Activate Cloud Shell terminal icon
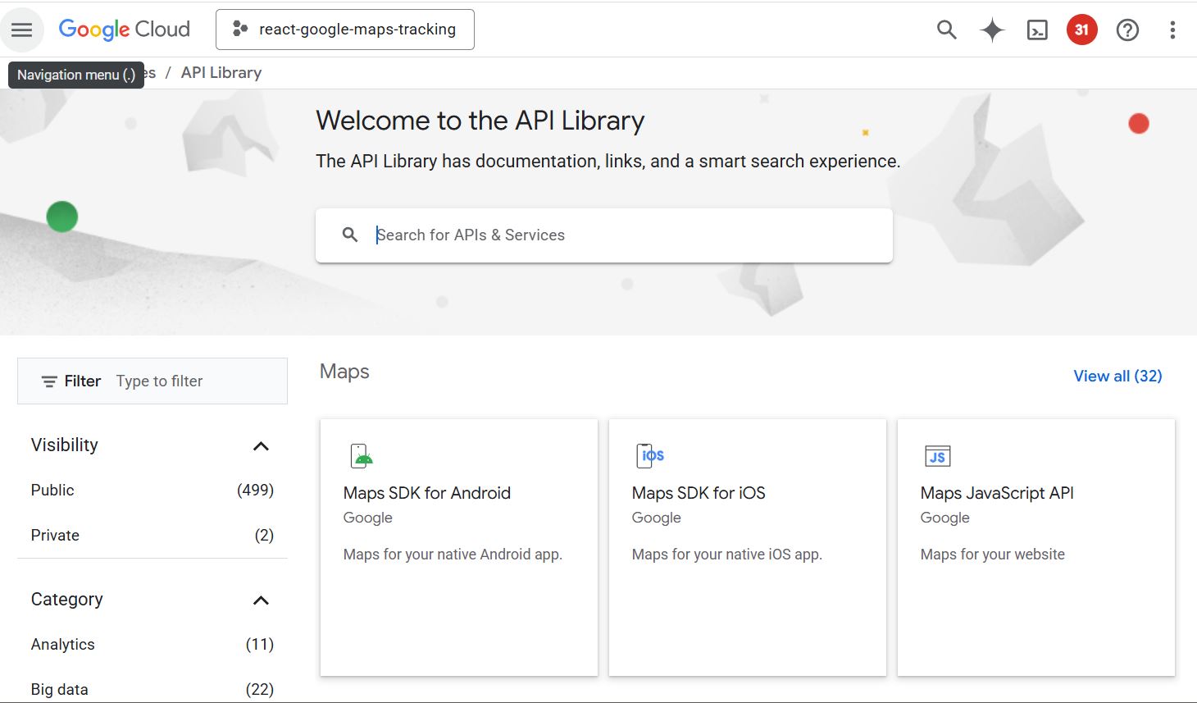 pos(1037,30)
